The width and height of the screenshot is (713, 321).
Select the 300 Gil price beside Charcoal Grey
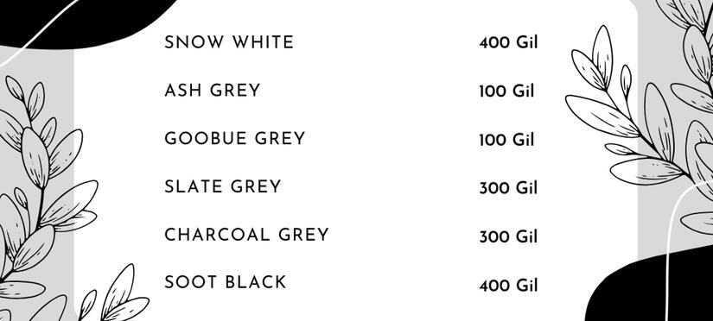pyautogui.click(x=508, y=237)
